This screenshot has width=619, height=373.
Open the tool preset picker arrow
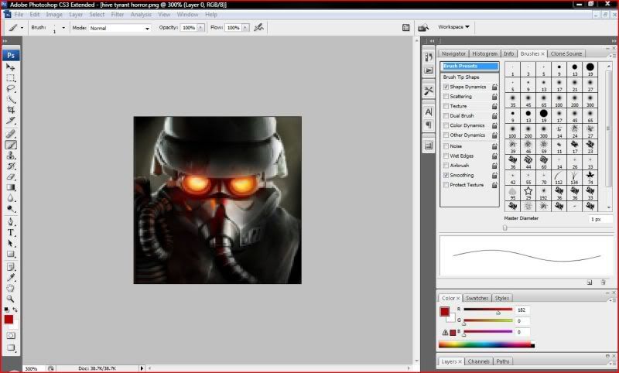22,28
